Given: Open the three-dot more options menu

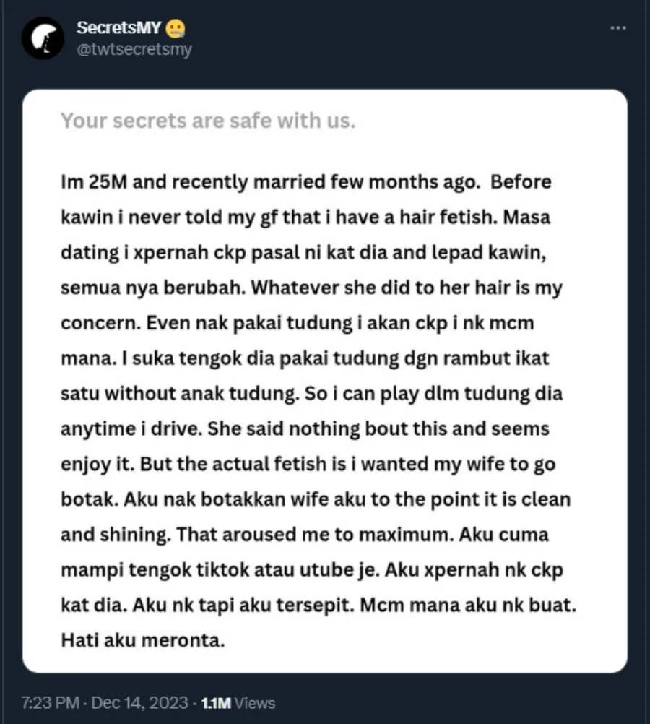Looking at the screenshot, I should (617, 28).
